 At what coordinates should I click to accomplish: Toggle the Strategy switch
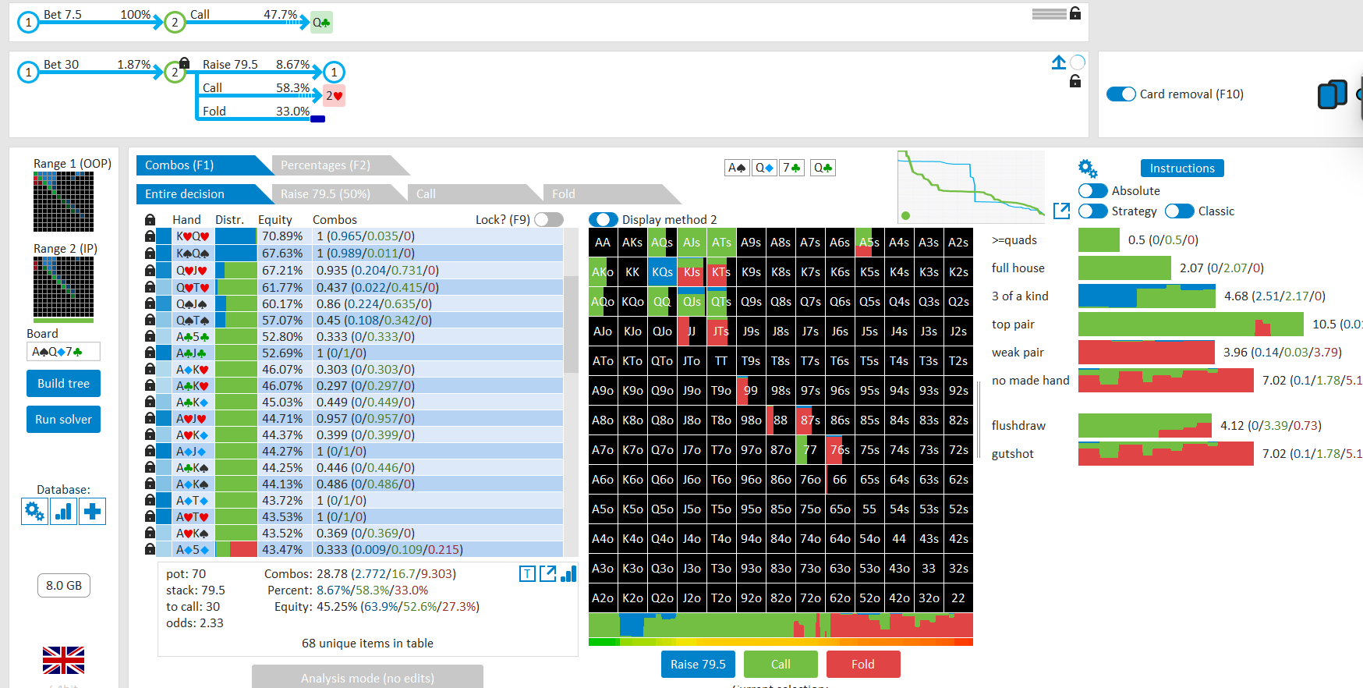click(x=1093, y=211)
